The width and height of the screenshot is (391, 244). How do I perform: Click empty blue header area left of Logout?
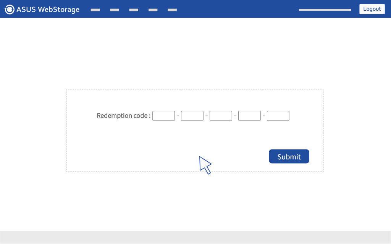click(237, 9)
